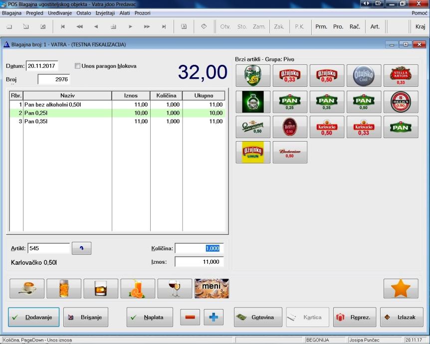The width and height of the screenshot is (430, 344).
Task: Click the Naplata button
Action: pyautogui.click(x=150, y=317)
